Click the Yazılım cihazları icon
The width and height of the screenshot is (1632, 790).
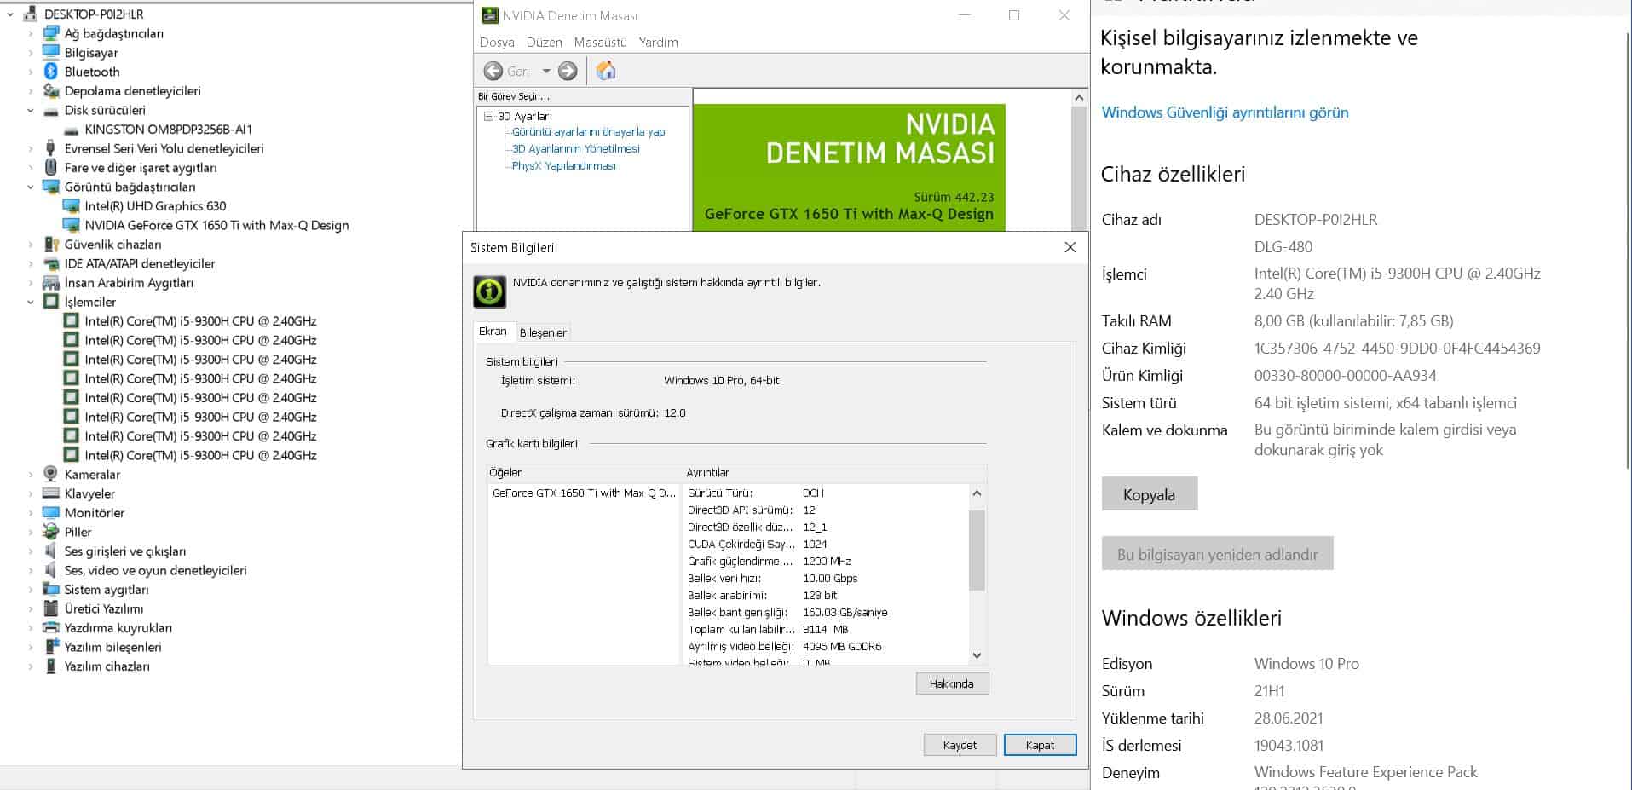click(51, 666)
